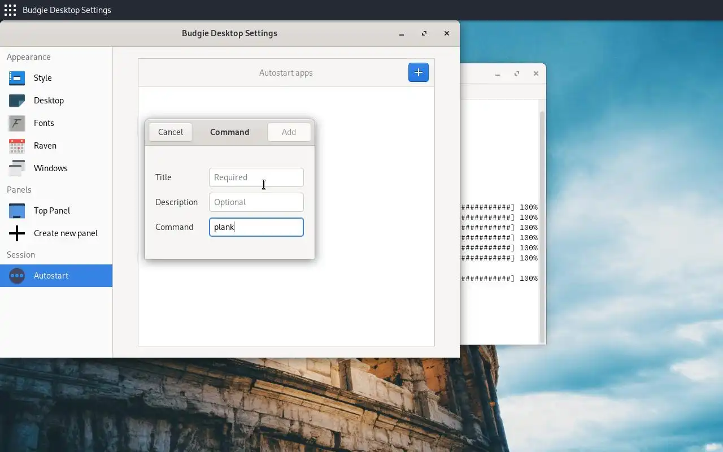The width and height of the screenshot is (723, 452).
Task: Click the Command label beside plank field
Action: click(174, 227)
